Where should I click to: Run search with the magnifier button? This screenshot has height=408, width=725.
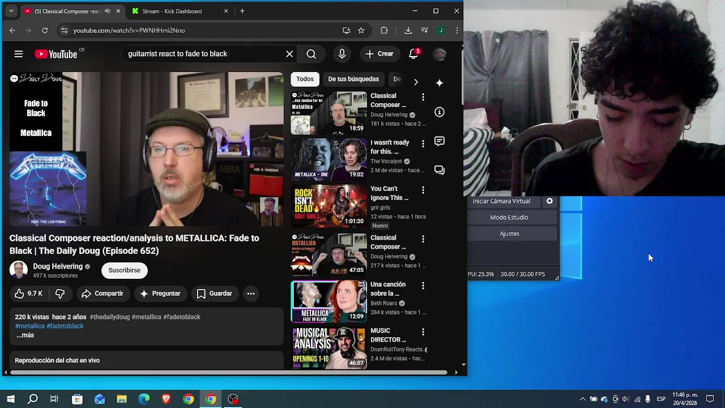[311, 54]
